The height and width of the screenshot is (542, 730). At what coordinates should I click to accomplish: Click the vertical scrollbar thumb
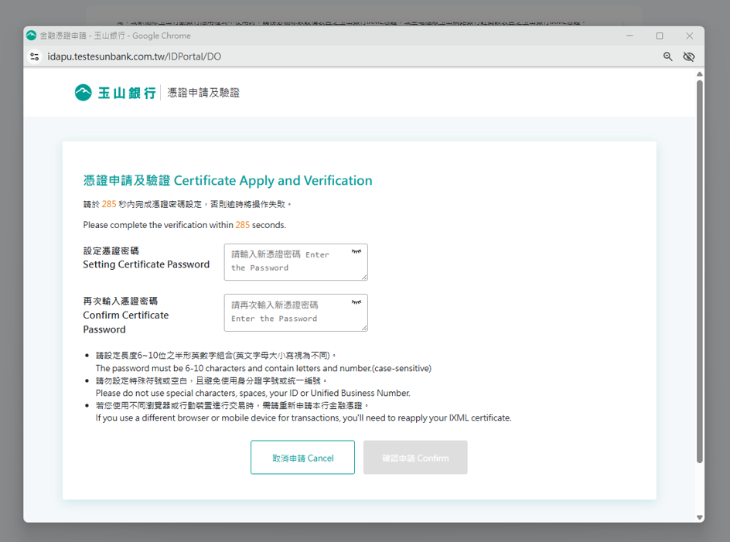click(x=699, y=271)
